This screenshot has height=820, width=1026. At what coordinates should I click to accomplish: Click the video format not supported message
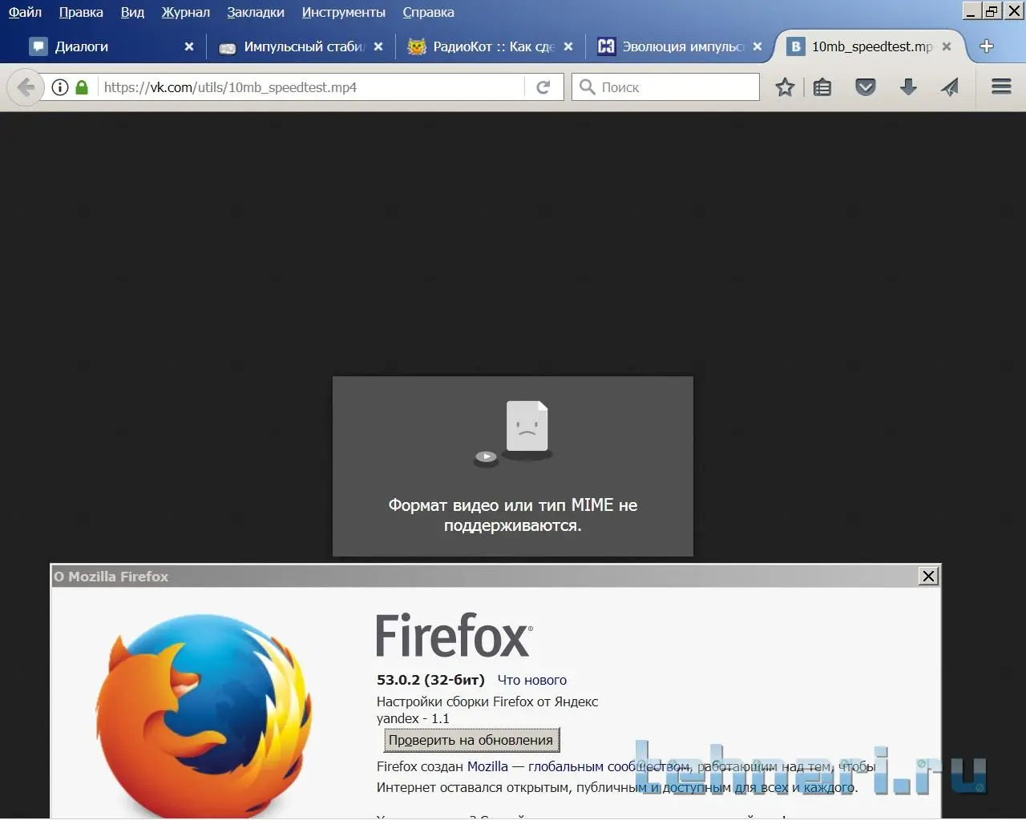(x=513, y=515)
